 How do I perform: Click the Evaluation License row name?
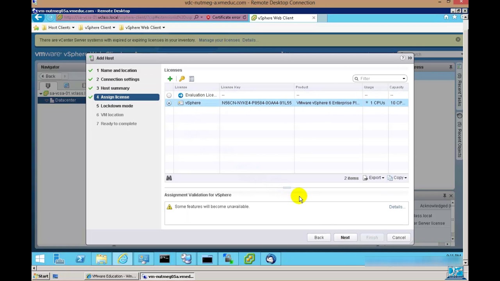pos(201,95)
